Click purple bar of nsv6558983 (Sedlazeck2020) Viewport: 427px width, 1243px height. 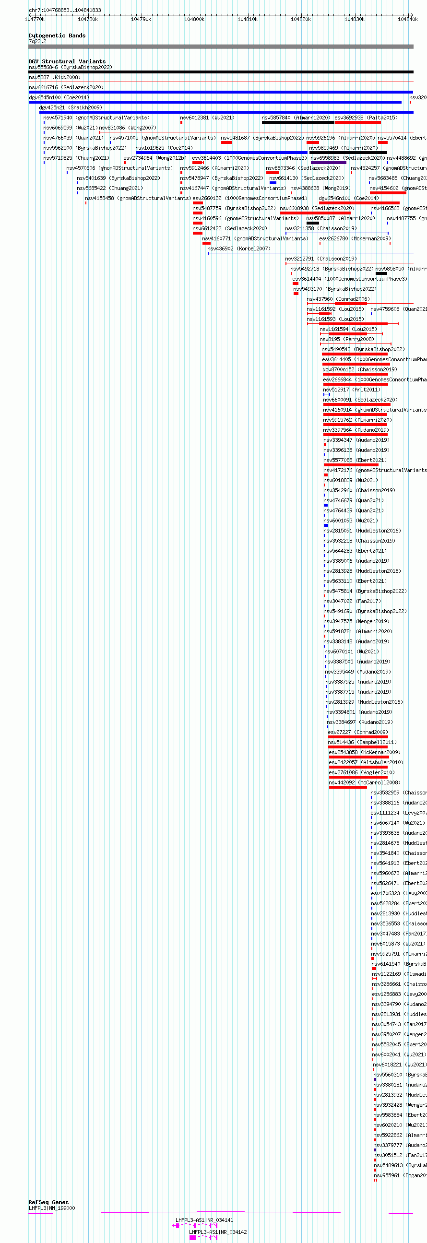(329, 163)
